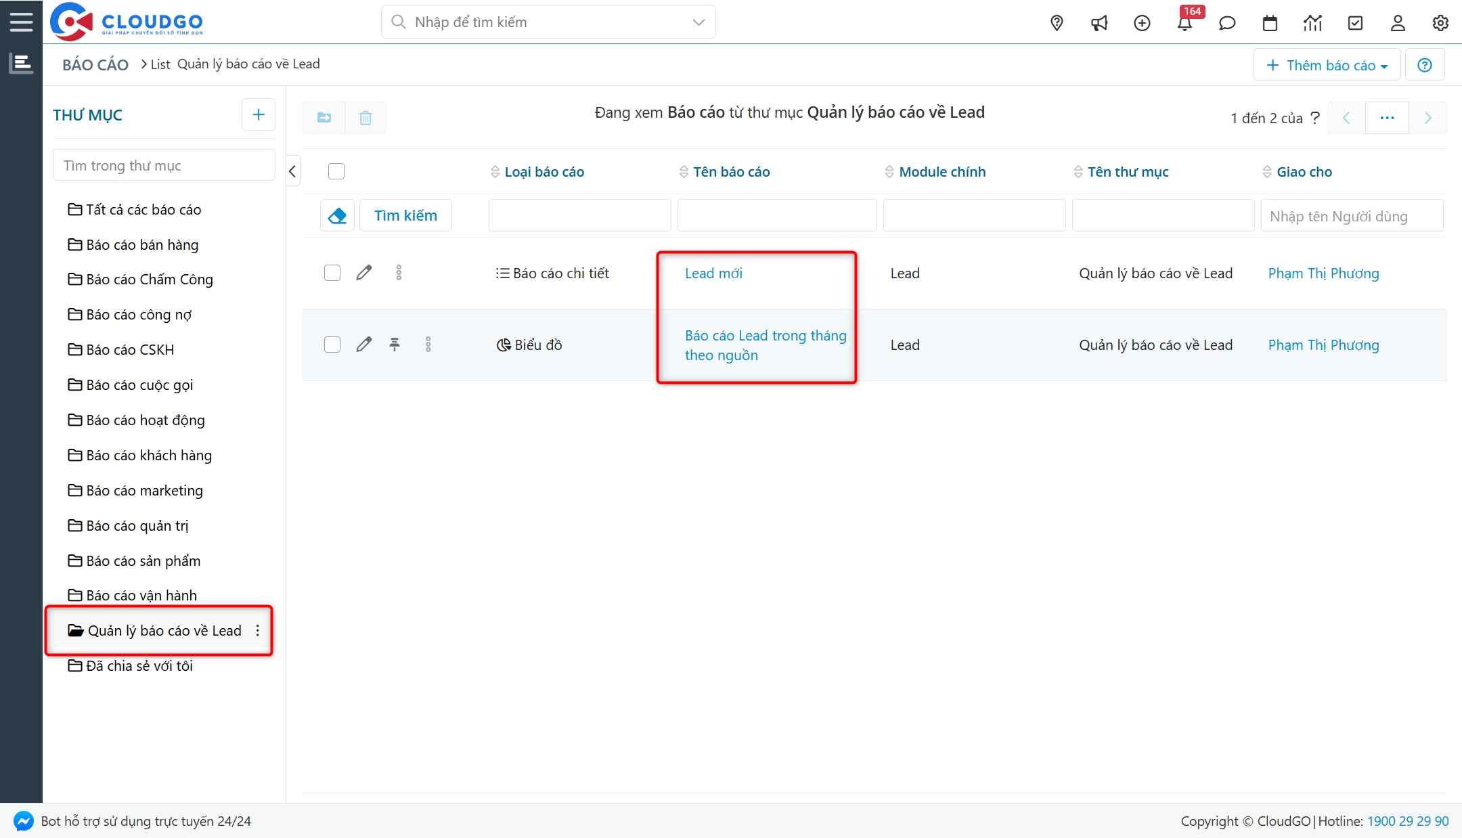The image size is (1462, 838).
Task: Click the pin icon on chart report row
Action: tap(395, 345)
